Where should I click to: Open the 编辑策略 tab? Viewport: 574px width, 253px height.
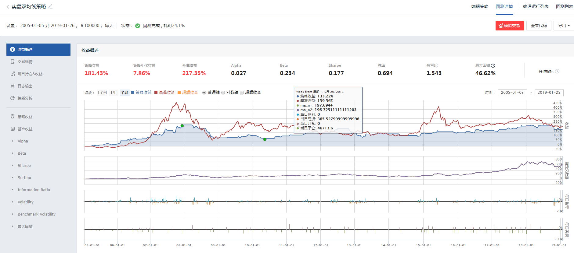(480, 6)
